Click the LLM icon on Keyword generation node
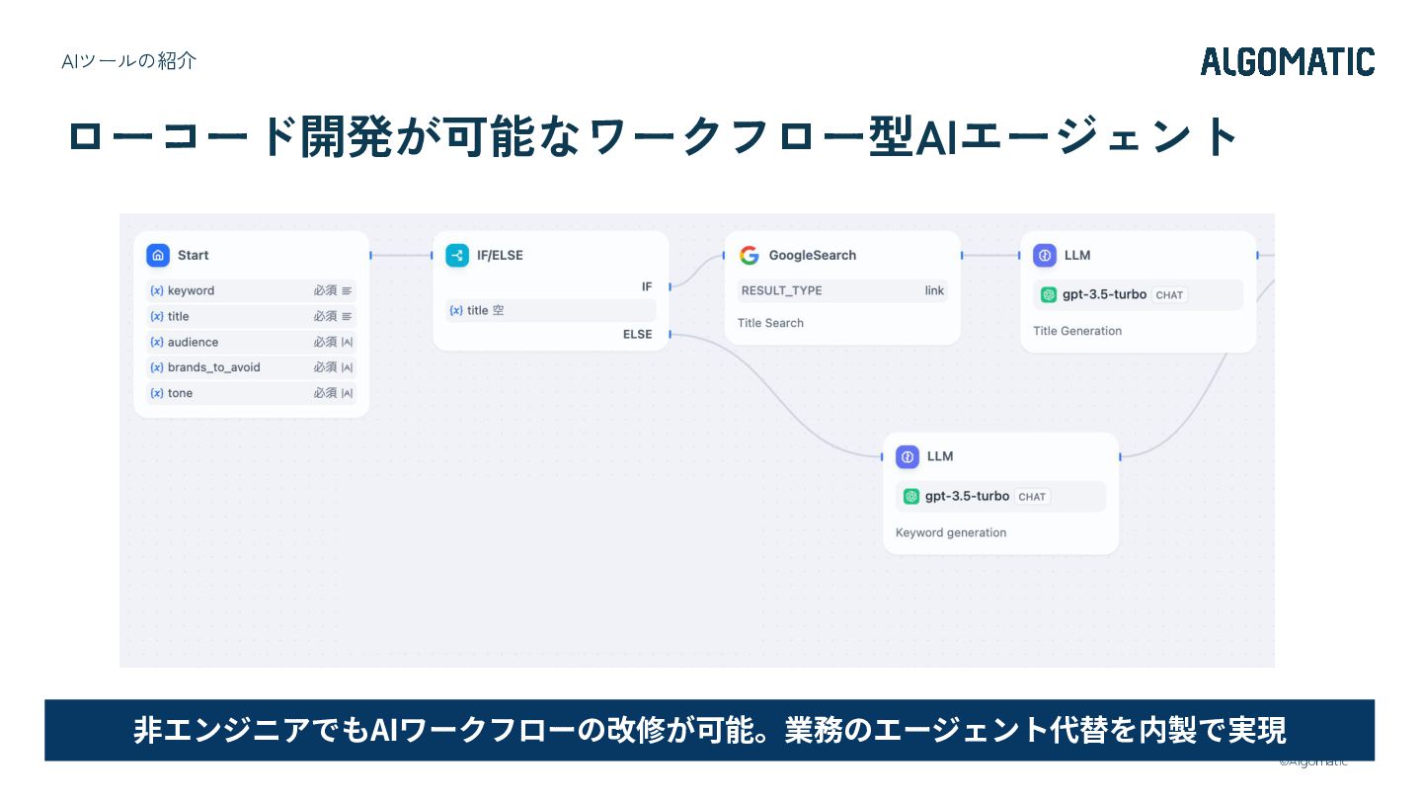 (908, 456)
